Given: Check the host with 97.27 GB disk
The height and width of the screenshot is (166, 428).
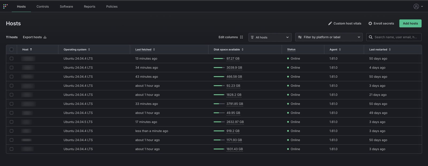Looking at the screenshot, I should click(12, 58).
